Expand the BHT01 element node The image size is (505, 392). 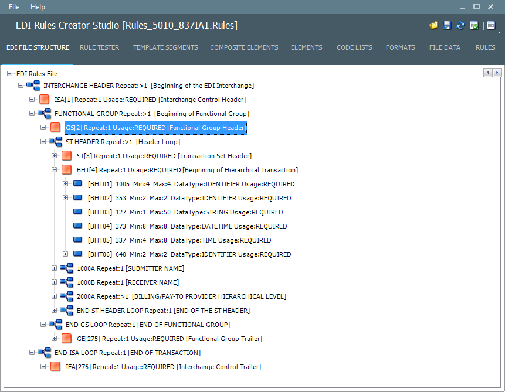(x=65, y=184)
